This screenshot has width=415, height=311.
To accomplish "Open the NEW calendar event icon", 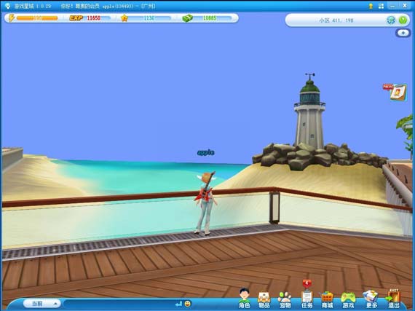I will click(x=395, y=92).
